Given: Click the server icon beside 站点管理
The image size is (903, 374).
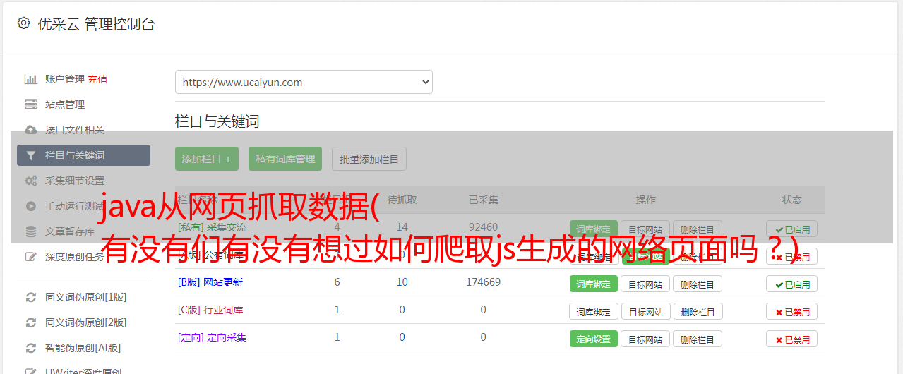Looking at the screenshot, I should pyautogui.click(x=30, y=104).
